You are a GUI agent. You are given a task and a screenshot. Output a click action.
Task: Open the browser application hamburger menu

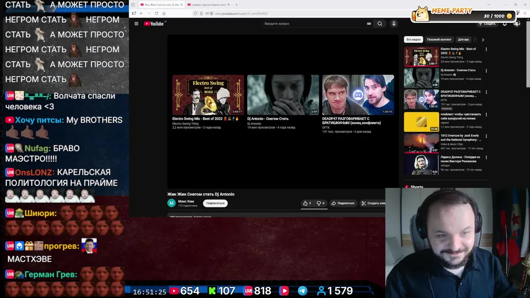coord(524,13)
